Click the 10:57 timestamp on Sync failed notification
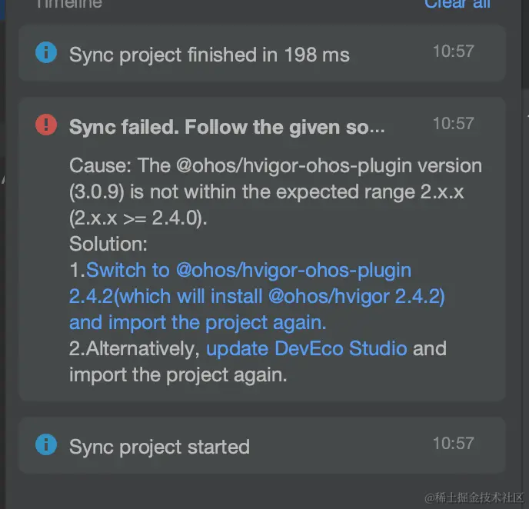 [453, 123]
